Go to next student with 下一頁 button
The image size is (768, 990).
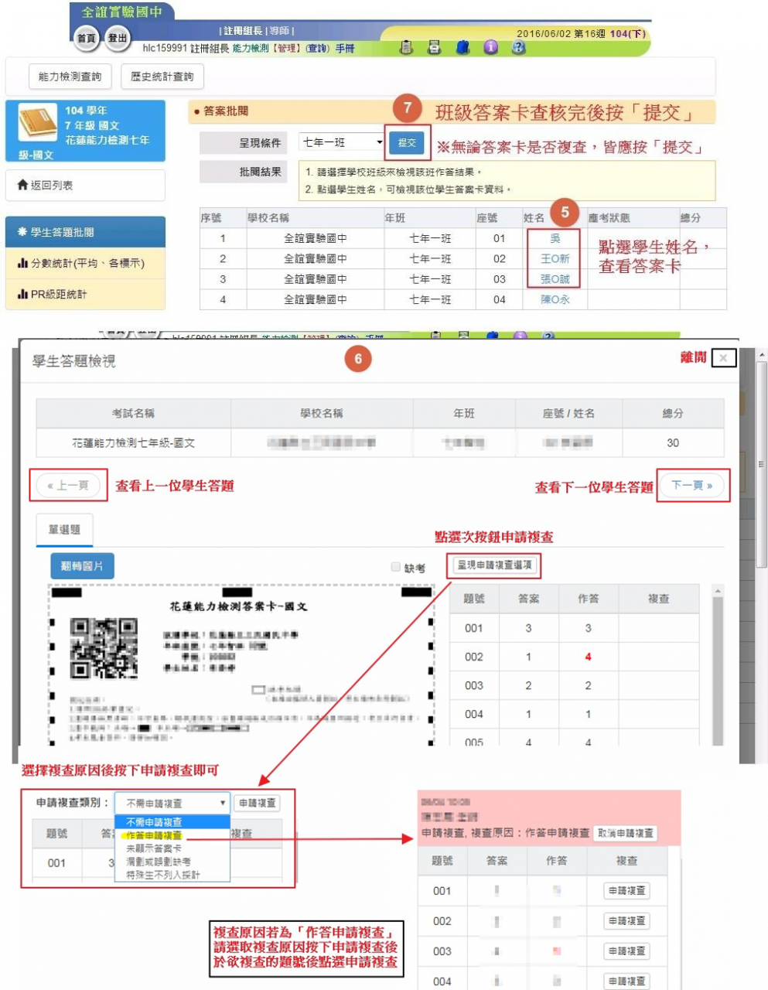691,485
